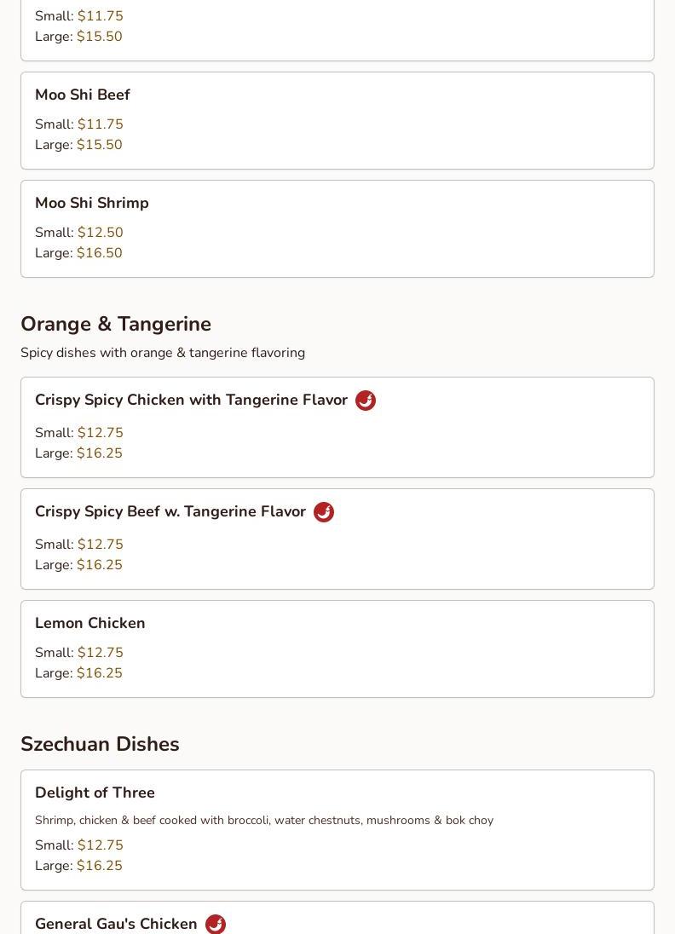Click Moo Shi Beef small price $11.75
Viewport: 675px width, 934px height.
[x=100, y=124]
